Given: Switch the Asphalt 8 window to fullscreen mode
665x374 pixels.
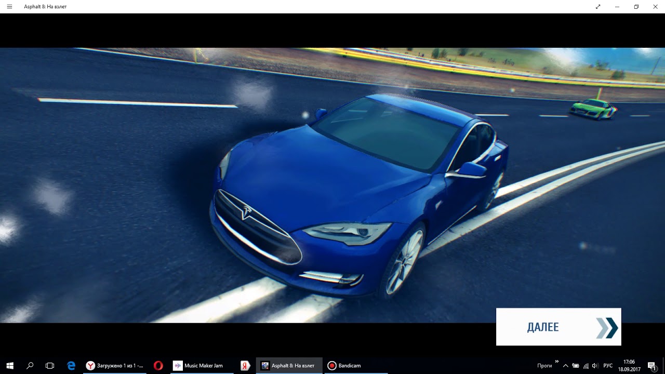Looking at the screenshot, I should [598, 7].
